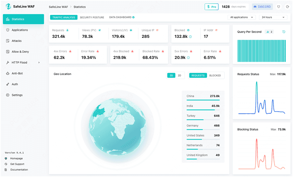The height and width of the screenshot is (177, 293).
Task: Click the Homepage shield icon
Action: click(6, 158)
